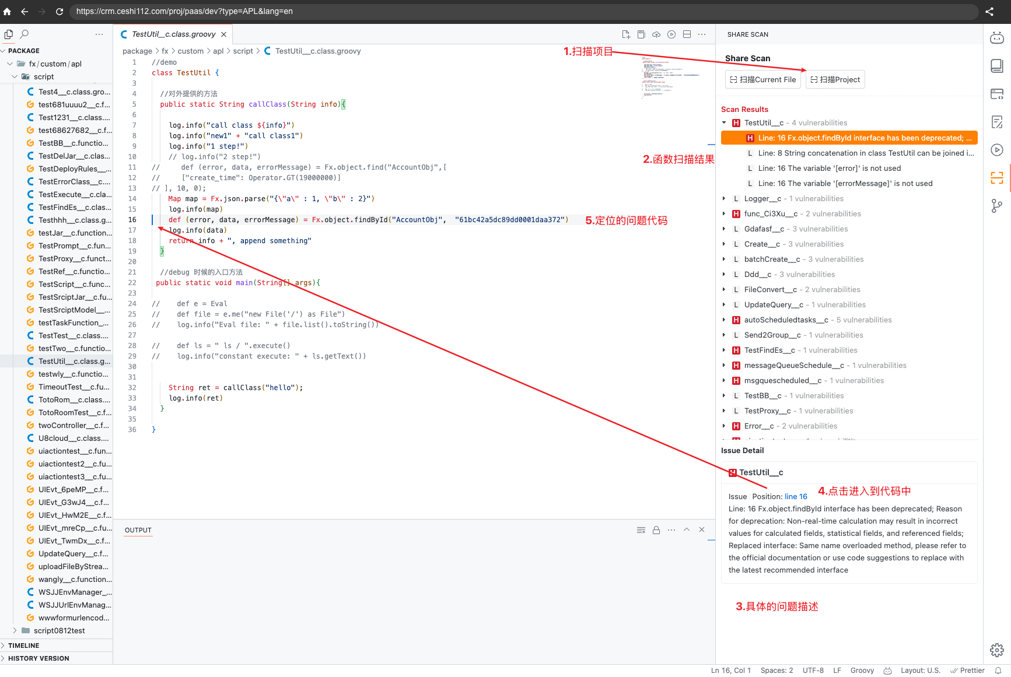Image resolution: width=1011 pixels, height=677 pixels.
Task: Click the 扫描Project button
Action: coord(835,80)
